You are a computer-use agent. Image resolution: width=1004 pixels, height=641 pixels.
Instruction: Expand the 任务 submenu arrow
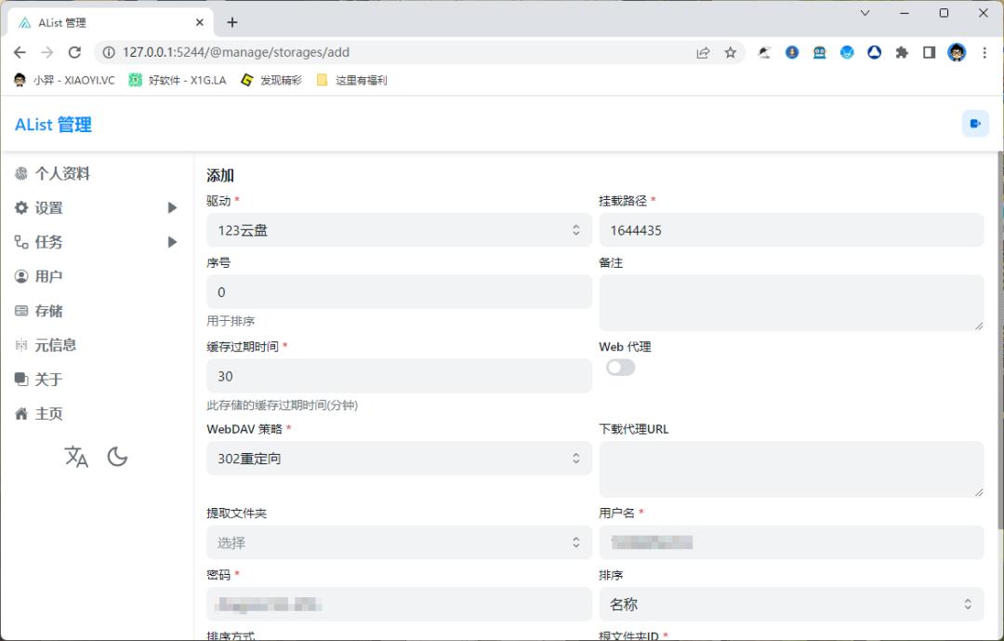pyautogui.click(x=172, y=242)
